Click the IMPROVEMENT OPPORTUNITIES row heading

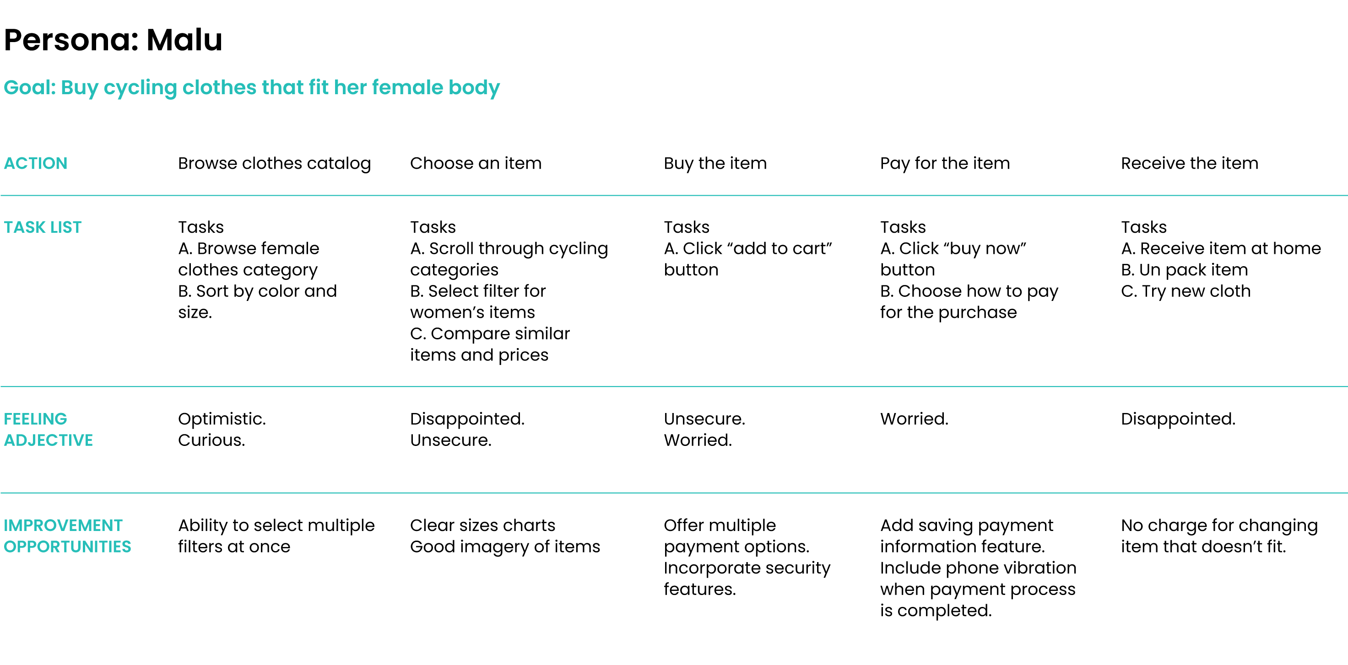point(67,536)
